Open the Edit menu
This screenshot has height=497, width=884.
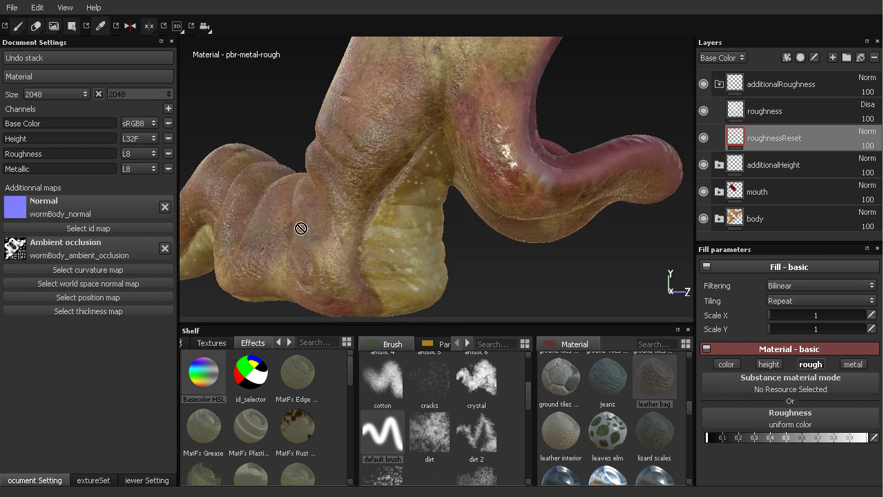[x=37, y=8]
